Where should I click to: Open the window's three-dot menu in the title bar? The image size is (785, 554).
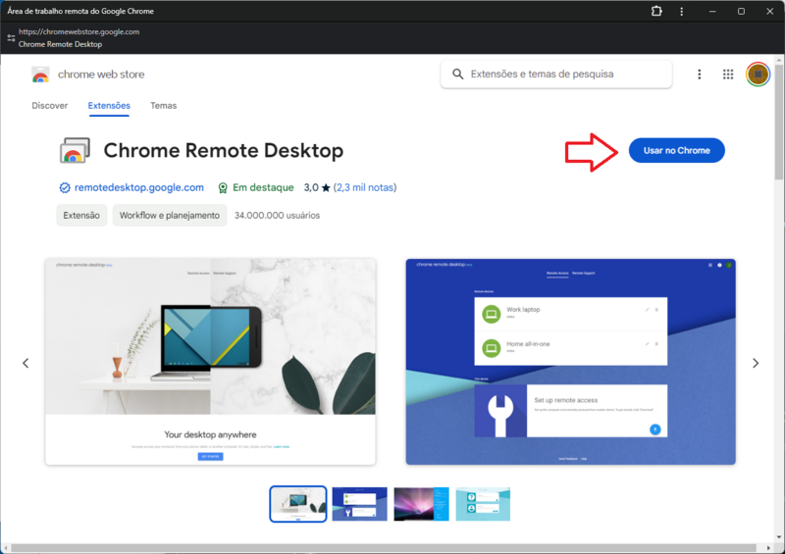click(681, 11)
